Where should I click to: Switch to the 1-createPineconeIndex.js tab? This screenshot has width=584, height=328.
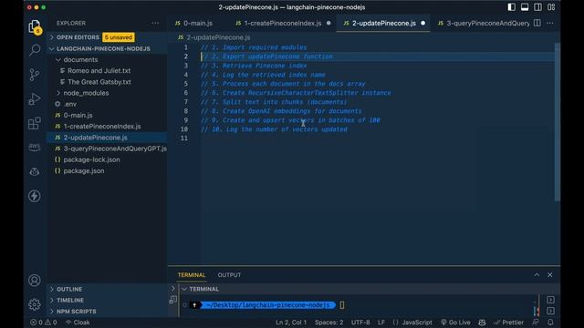point(283,23)
